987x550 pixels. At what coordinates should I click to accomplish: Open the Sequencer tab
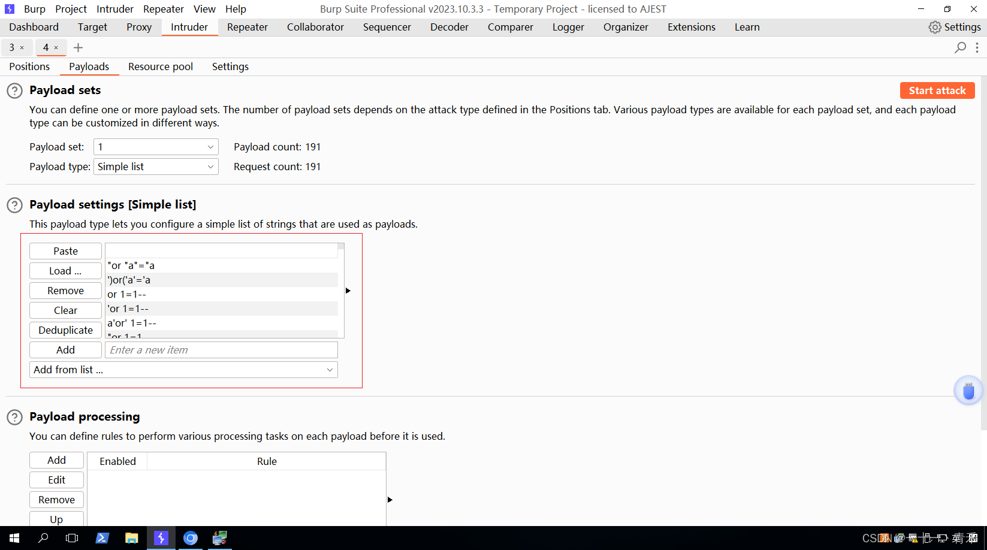point(387,27)
